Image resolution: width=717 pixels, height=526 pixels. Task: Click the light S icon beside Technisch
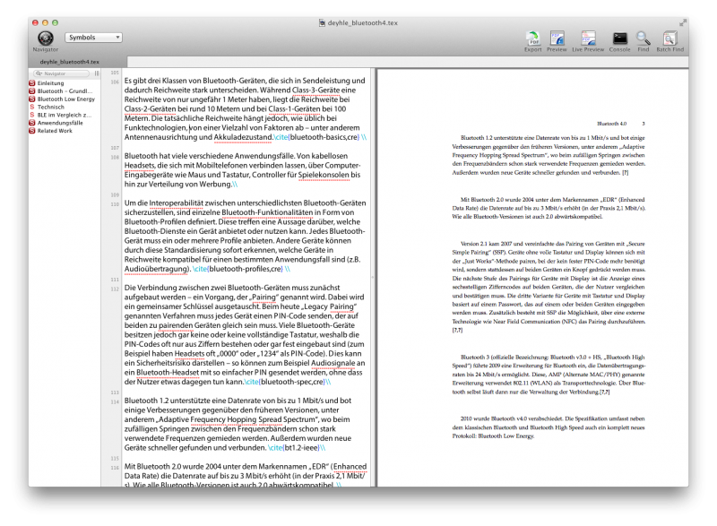coord(32,107)
